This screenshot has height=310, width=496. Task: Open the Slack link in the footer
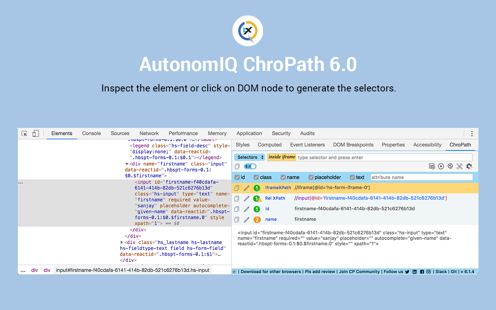coord(441,272)
